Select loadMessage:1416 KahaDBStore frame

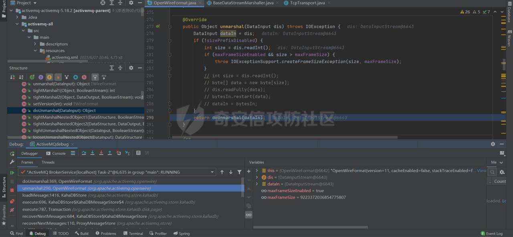coord(130,195)
